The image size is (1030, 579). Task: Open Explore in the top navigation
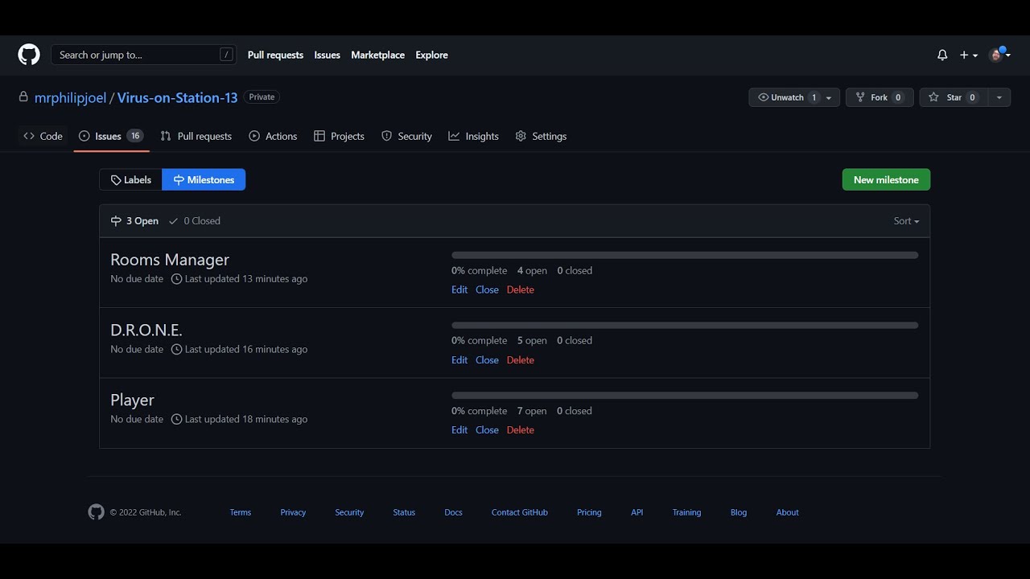click(x=431, y=55)
